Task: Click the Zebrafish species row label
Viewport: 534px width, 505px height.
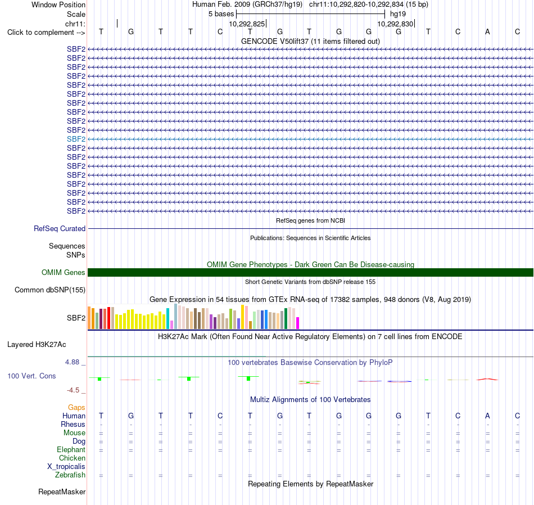Action: point(70,475)
